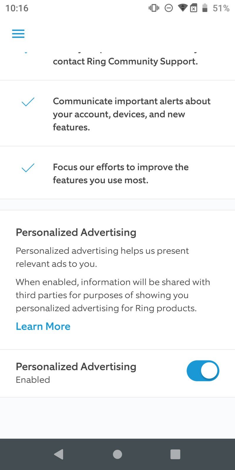Open the hamburger navigation menu
235x470 pixels.
point(18,34)
